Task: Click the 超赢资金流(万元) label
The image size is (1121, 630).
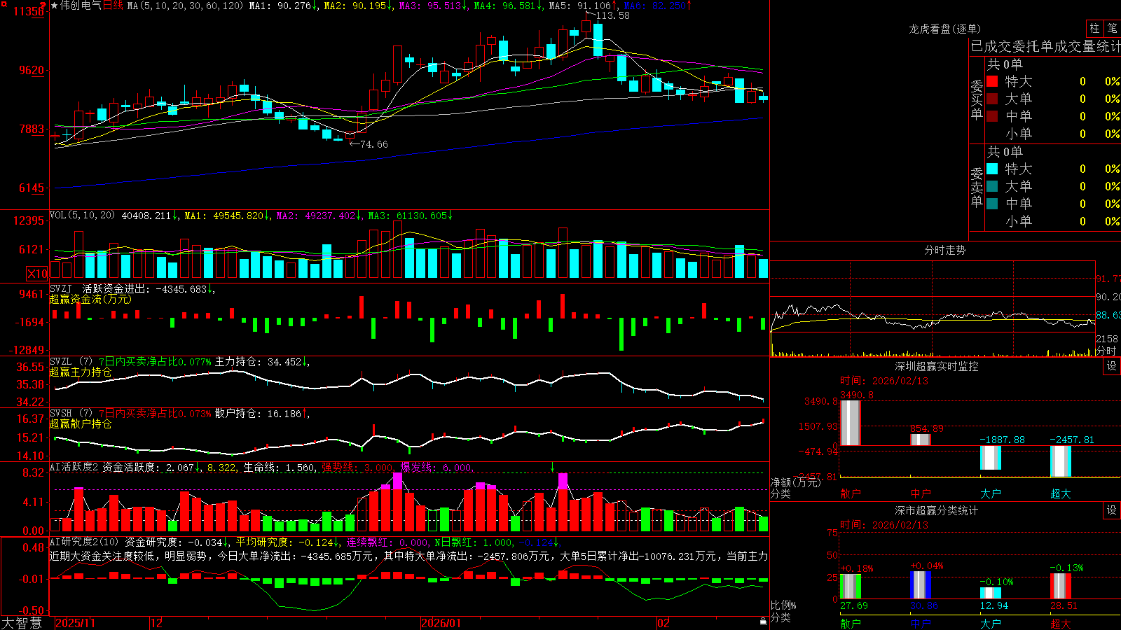Action: (x=90, y=299)
